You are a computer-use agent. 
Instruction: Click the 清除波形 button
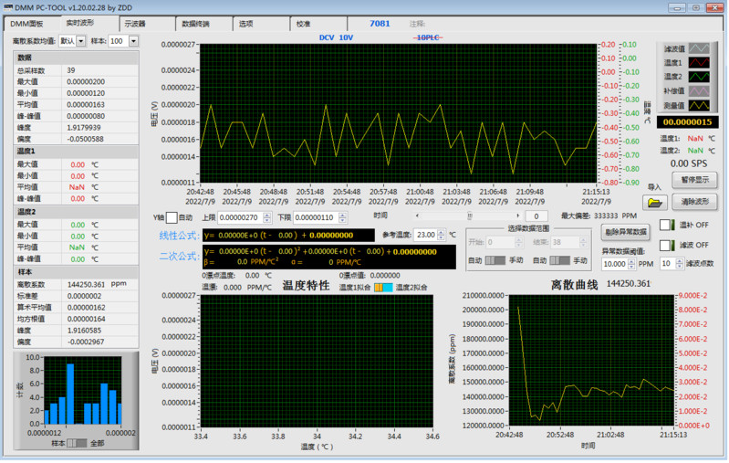coord(695,201)
